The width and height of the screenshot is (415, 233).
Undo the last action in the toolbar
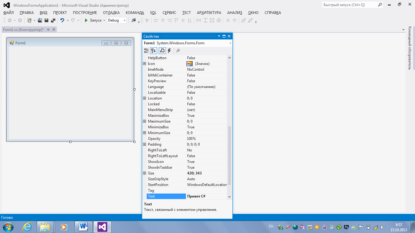click(62, 20)
